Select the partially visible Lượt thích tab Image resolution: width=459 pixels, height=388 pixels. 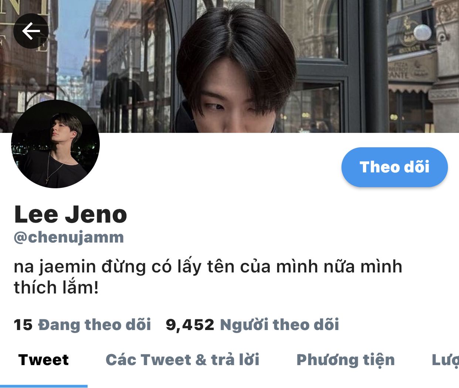click(445, 360)
